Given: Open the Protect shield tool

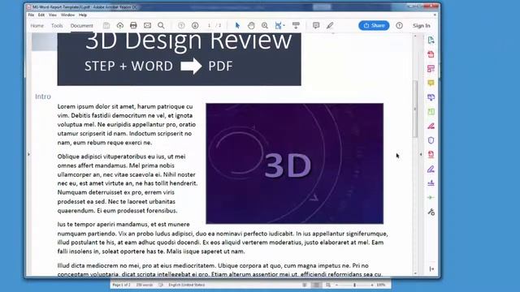Looking at the screenshot, I should point(431,140).
